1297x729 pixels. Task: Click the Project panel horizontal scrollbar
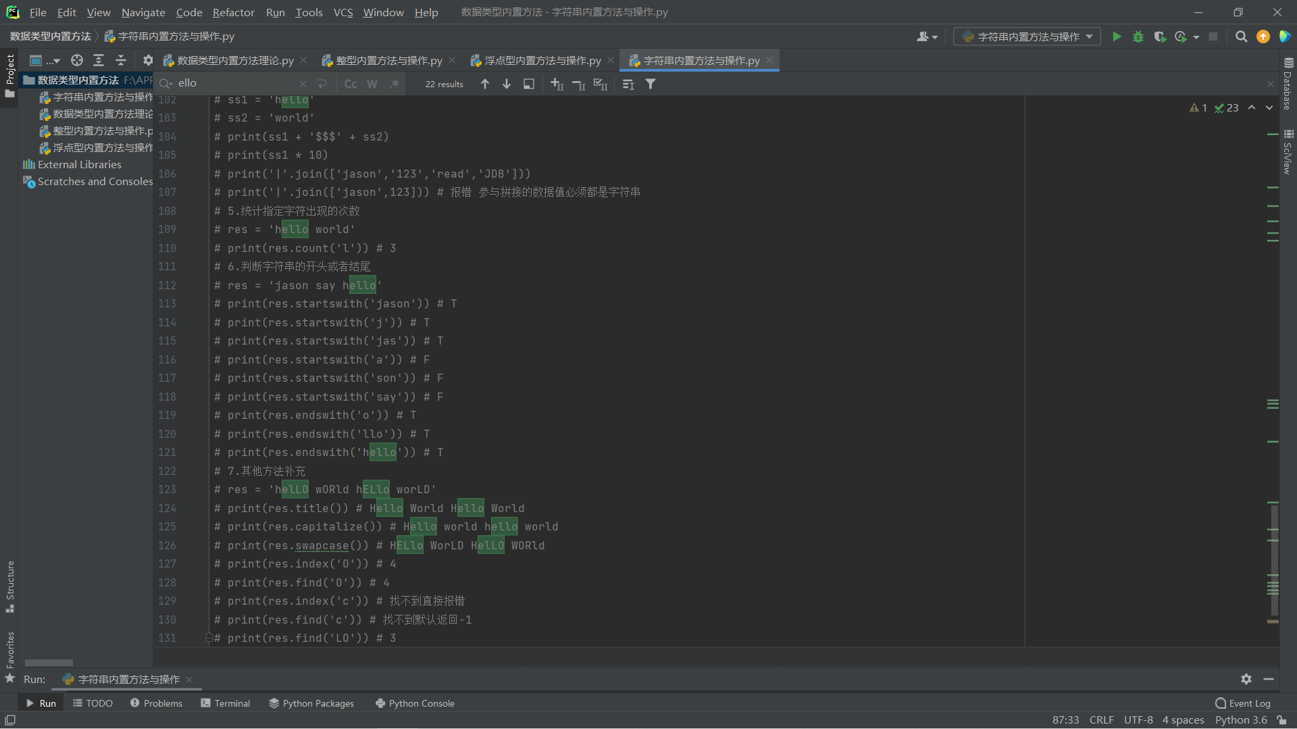pos(49,662)
